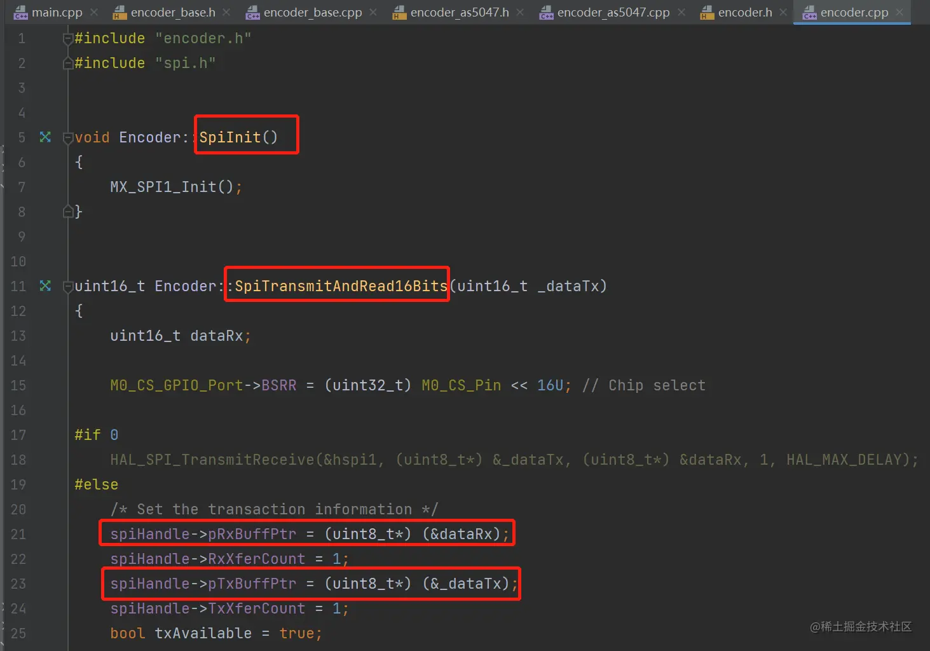930x651 pixels.
Task: Collapse the include block fold marker at line 1
Action: point(68,39)
